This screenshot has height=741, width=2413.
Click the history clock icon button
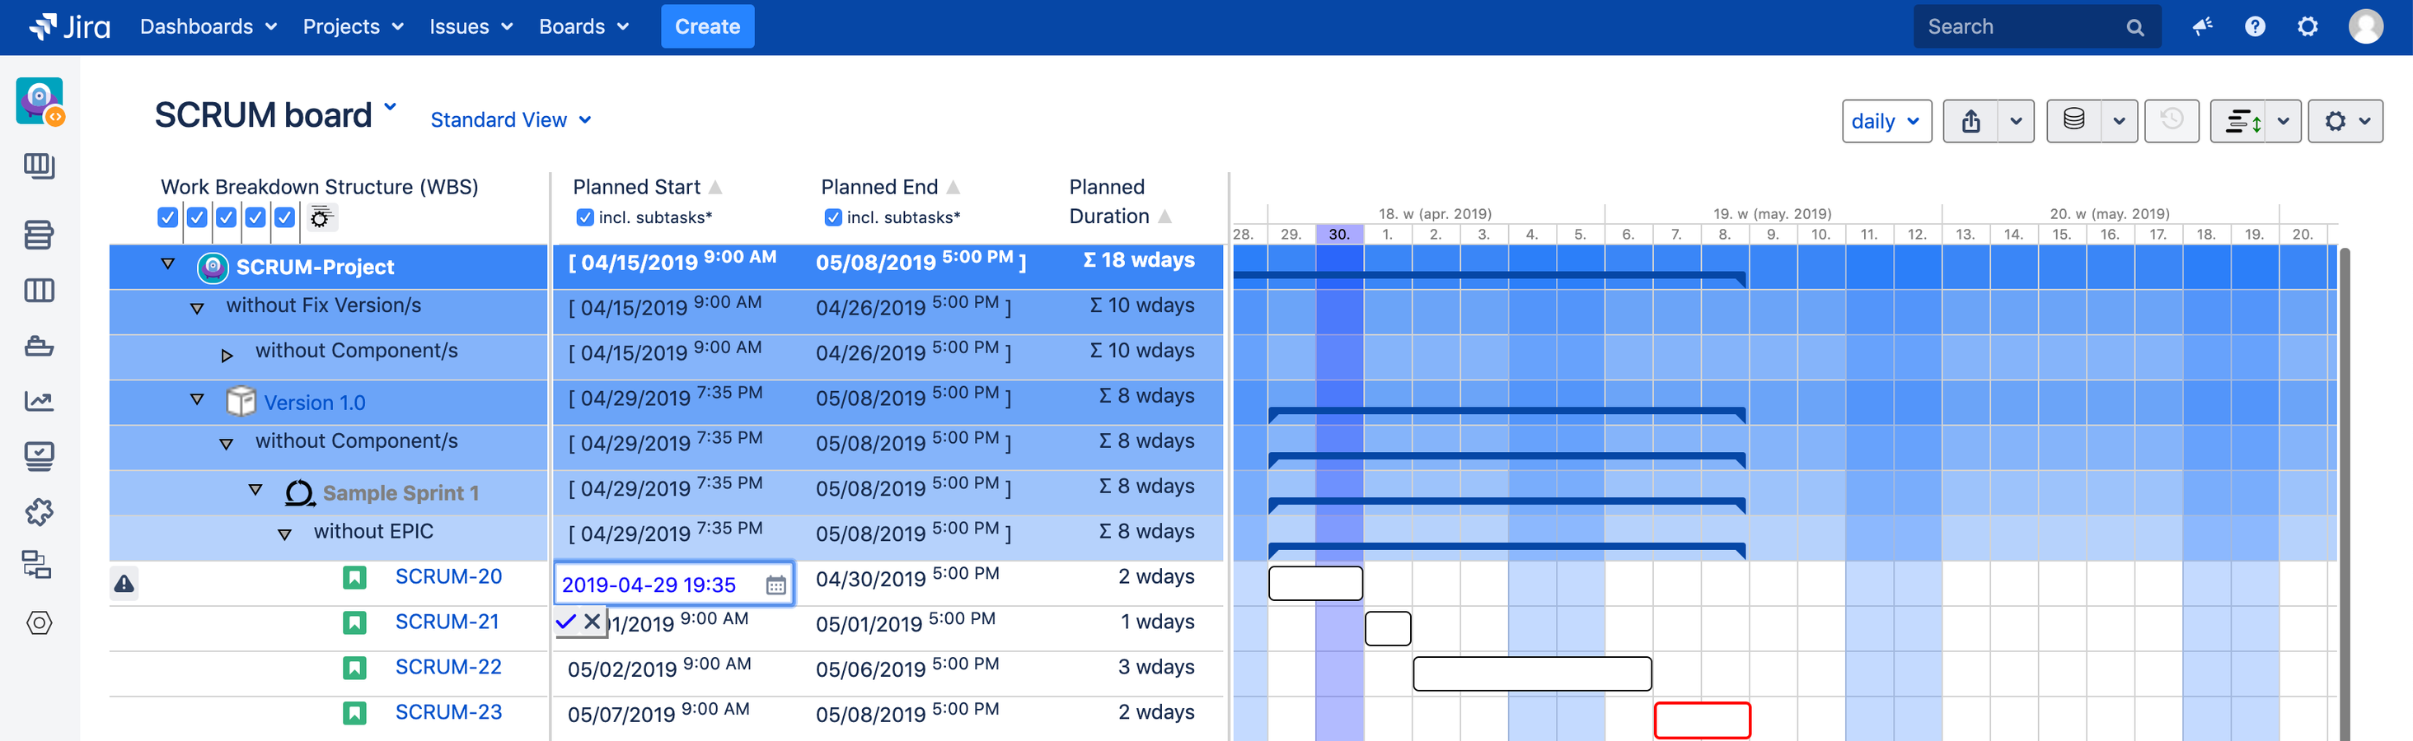pyautogui.click(x=2172, y=121)
